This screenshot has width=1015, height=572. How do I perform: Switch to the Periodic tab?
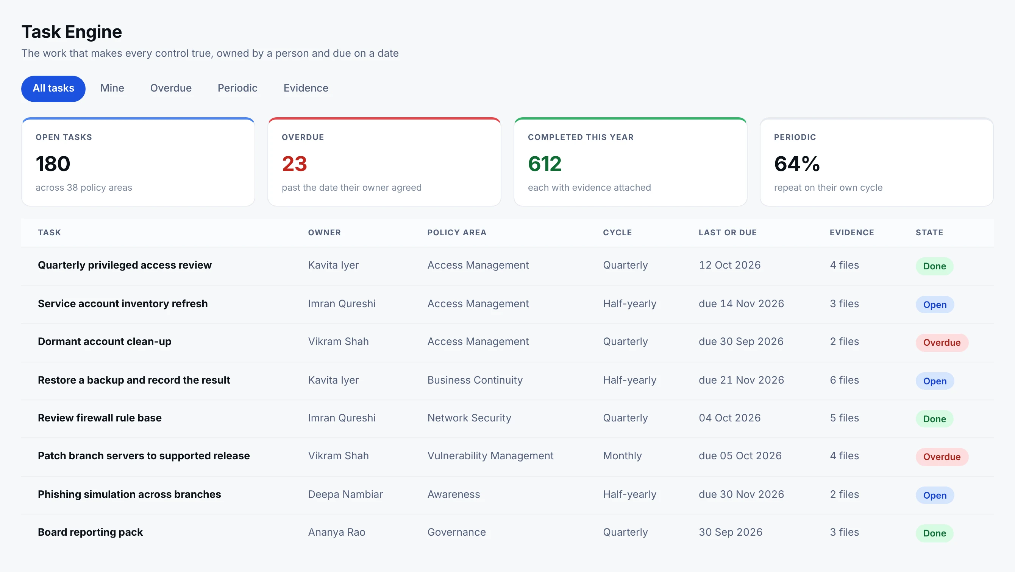point(237,88)
